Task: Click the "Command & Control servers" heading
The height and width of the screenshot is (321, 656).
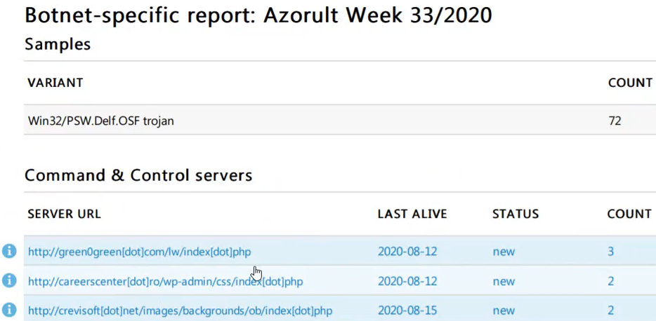Action: [x=138, y=175]
